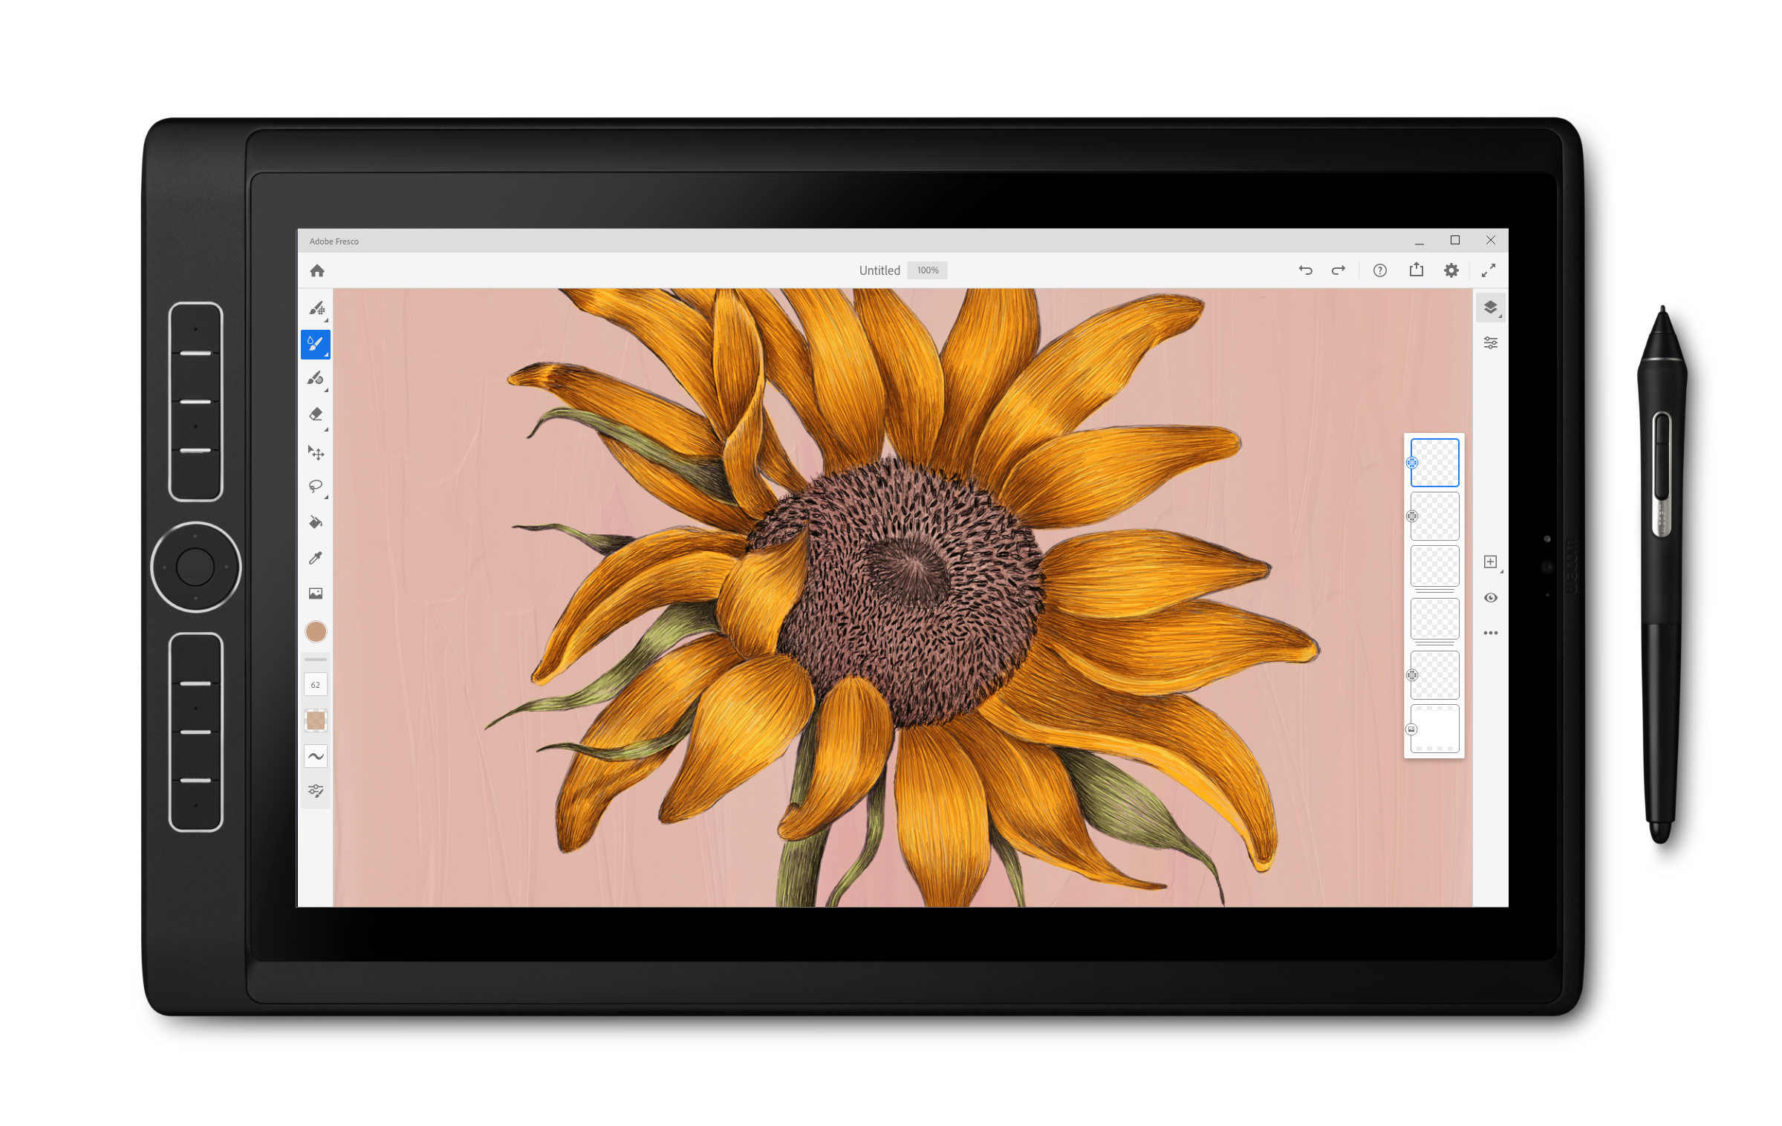Select the Pixel Brushes tool
Viewport: 1782px width, 1126px height.
pyautogui.click(x=316, y=308)
